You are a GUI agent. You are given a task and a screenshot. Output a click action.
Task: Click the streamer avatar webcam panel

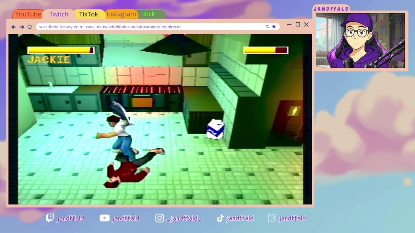coord(360,40)
